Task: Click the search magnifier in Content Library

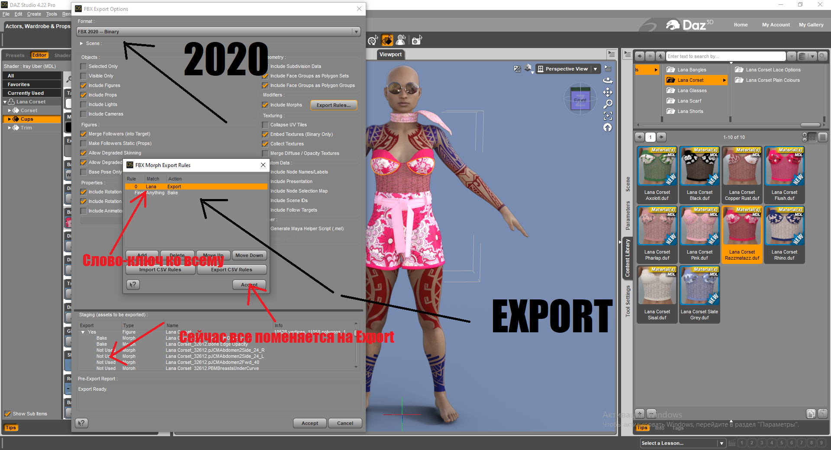Action: [823, 56]
